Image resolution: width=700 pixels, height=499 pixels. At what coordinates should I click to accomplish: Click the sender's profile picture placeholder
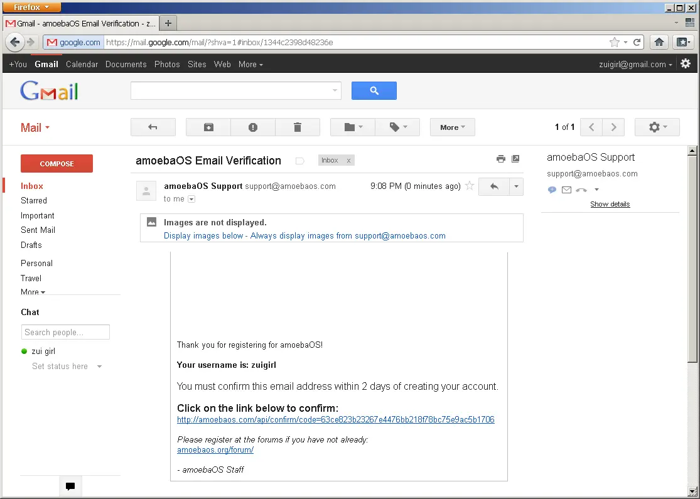[x=146, y=191]
